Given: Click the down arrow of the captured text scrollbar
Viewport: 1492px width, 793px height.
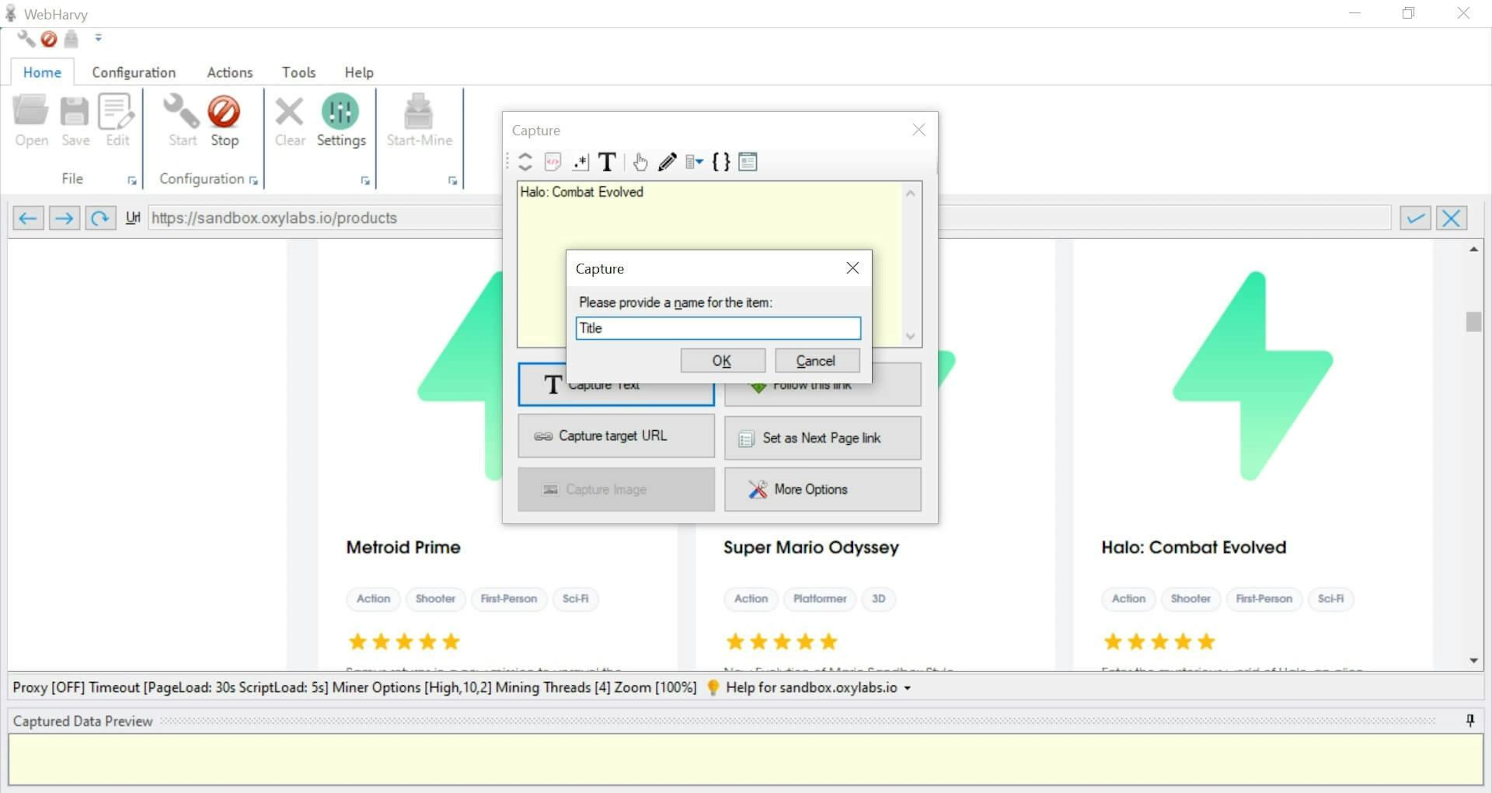Looking at the screenshot, I should point(910,336).
